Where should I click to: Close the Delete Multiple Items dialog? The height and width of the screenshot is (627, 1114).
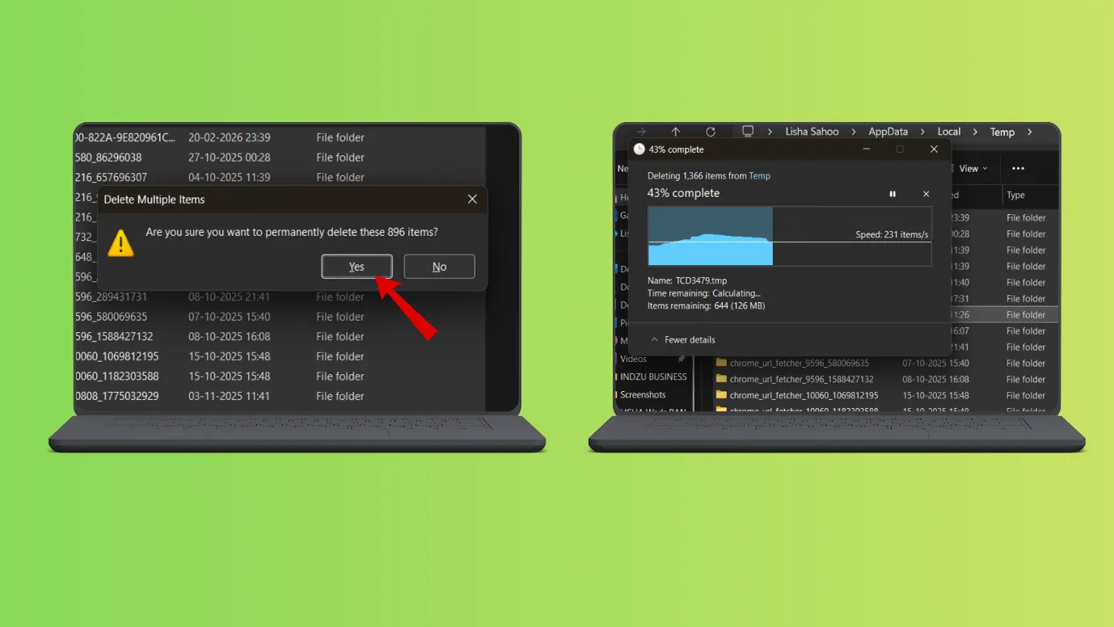tap(473, 200)
